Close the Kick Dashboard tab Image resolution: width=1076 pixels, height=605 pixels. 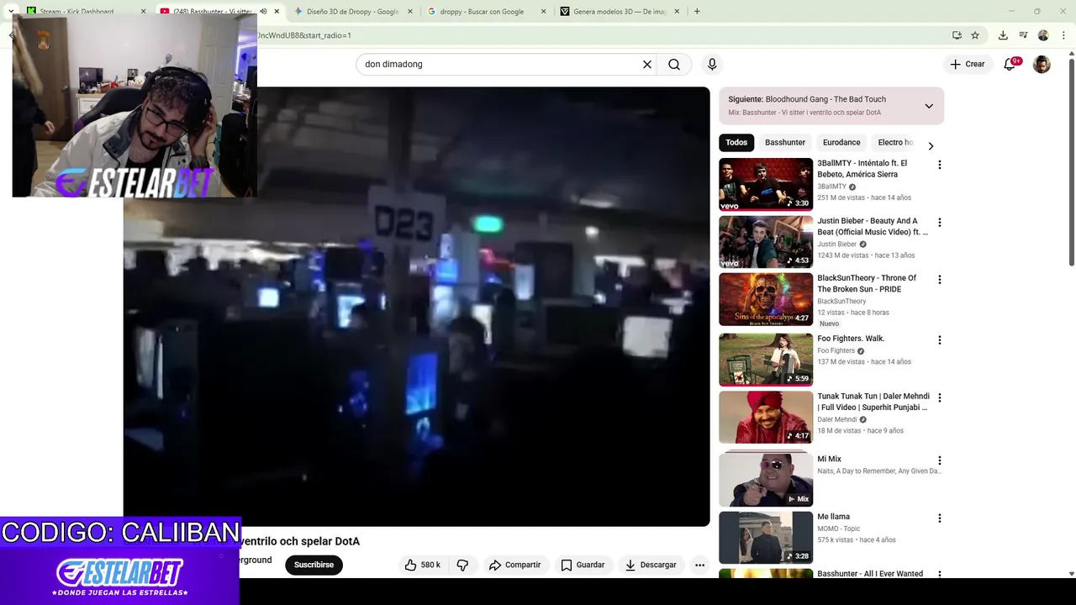pos(143,11)
